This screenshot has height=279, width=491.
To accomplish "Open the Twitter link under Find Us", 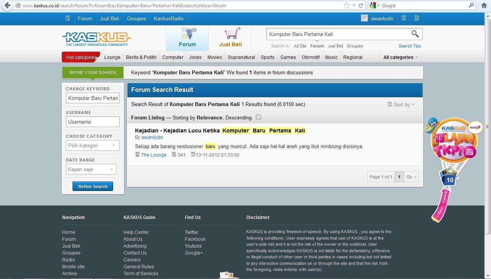I will [x=191, y=232].
